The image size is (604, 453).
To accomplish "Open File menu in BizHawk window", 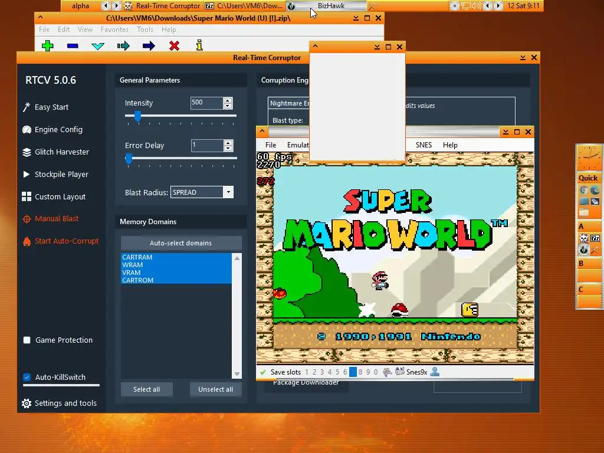I will point(271,145).
